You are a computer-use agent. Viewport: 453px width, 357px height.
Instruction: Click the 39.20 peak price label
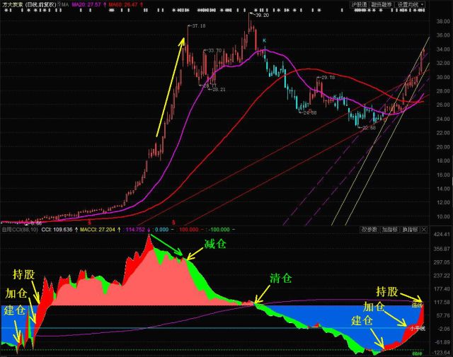tap(263, 15)
